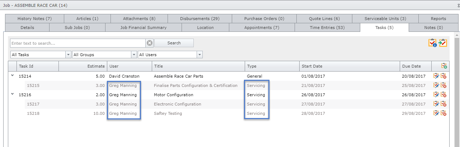Click the search text input field

click(x=78, y=43)
